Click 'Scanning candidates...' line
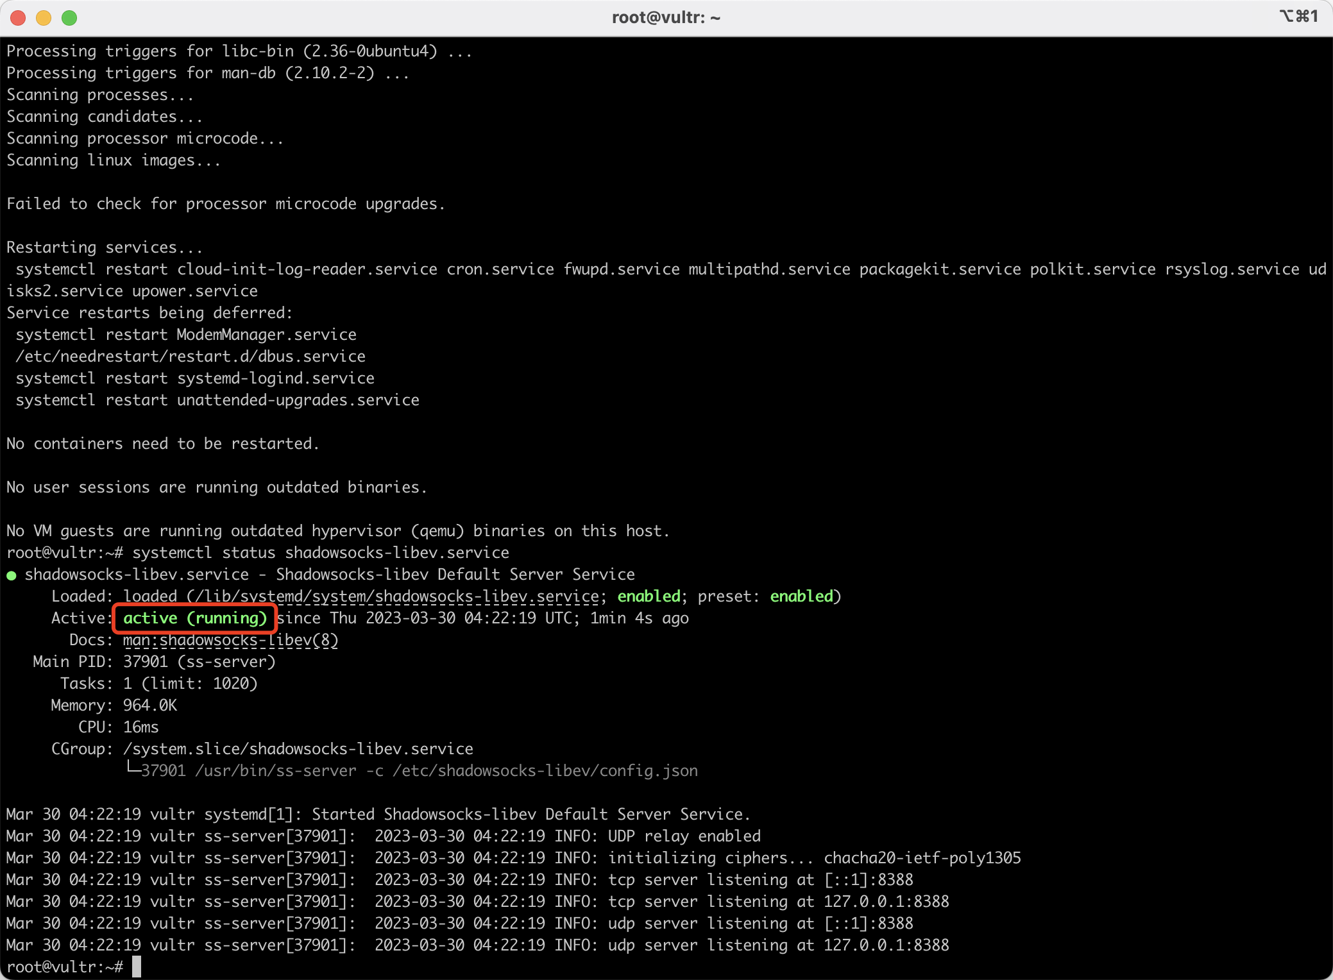1333x980 pixels. click(105, 117)
